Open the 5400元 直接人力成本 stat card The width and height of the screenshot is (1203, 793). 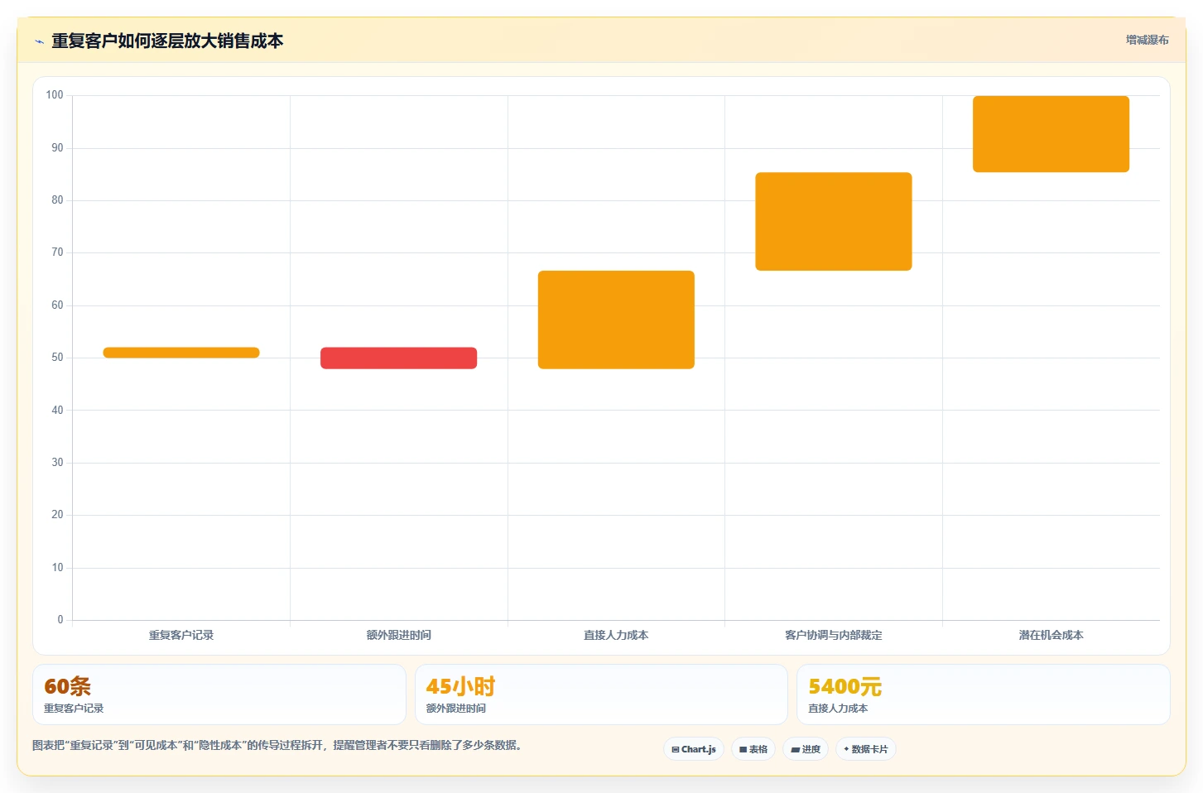[x=984, y=694]
